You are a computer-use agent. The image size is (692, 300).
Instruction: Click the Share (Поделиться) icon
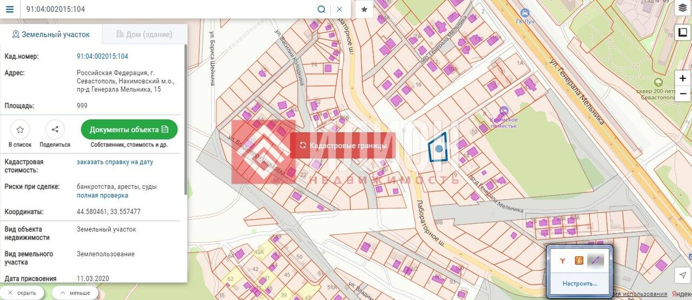55,129
